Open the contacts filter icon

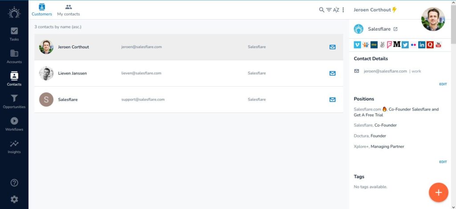tap(329, 10)
